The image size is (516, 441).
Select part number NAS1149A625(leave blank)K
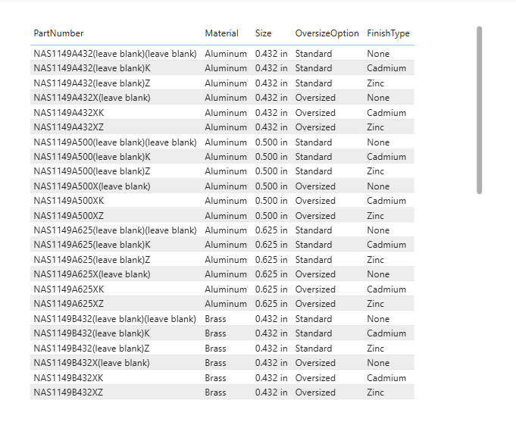pos(92,246)
